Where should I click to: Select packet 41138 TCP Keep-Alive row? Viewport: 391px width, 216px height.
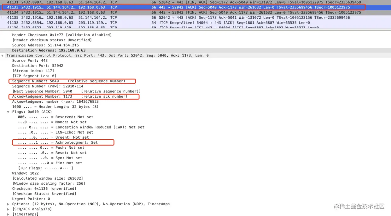pos(195,23)
